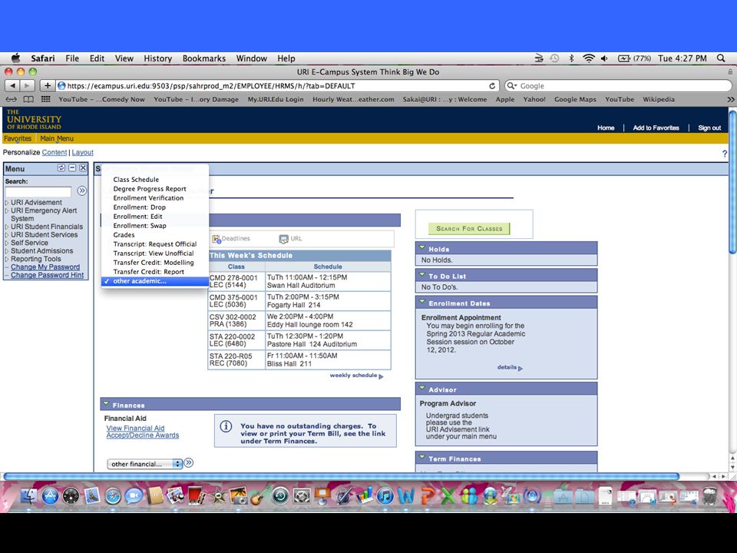Click the Safari back arrow button

tap(12, 85)
